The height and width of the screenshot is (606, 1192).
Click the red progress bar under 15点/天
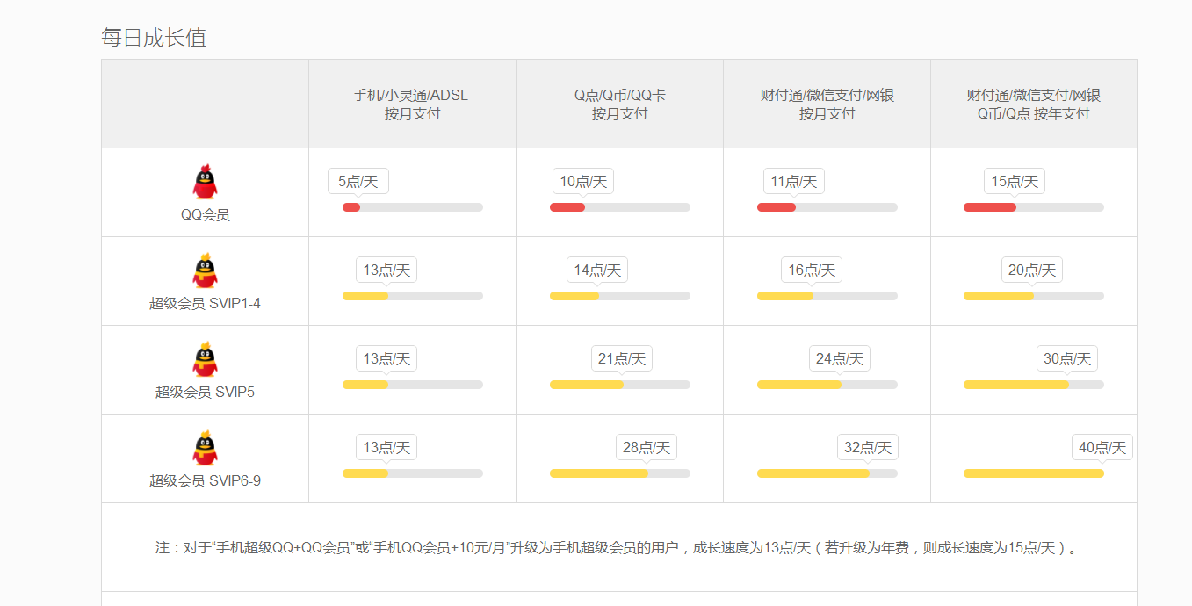(990, 207)
